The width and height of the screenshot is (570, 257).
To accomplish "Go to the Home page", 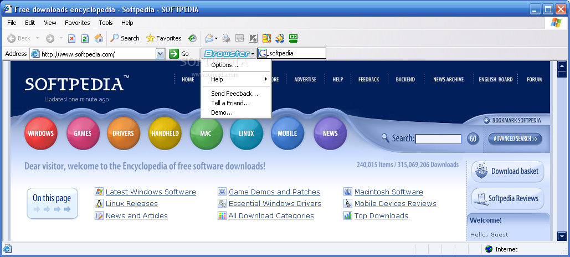I will (99, 38).
